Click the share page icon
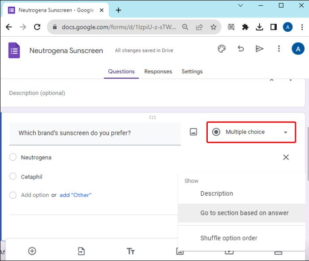The height and width of the screenshot is (261, 309). pyautogui.click(x=199, y=27)
